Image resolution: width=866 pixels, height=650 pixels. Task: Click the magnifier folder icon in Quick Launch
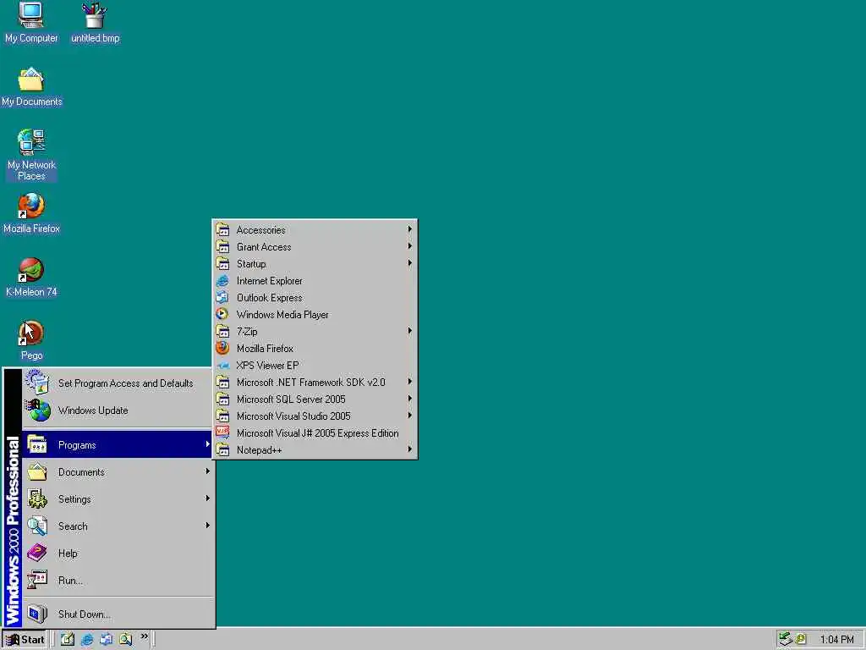tap(125, 640)
